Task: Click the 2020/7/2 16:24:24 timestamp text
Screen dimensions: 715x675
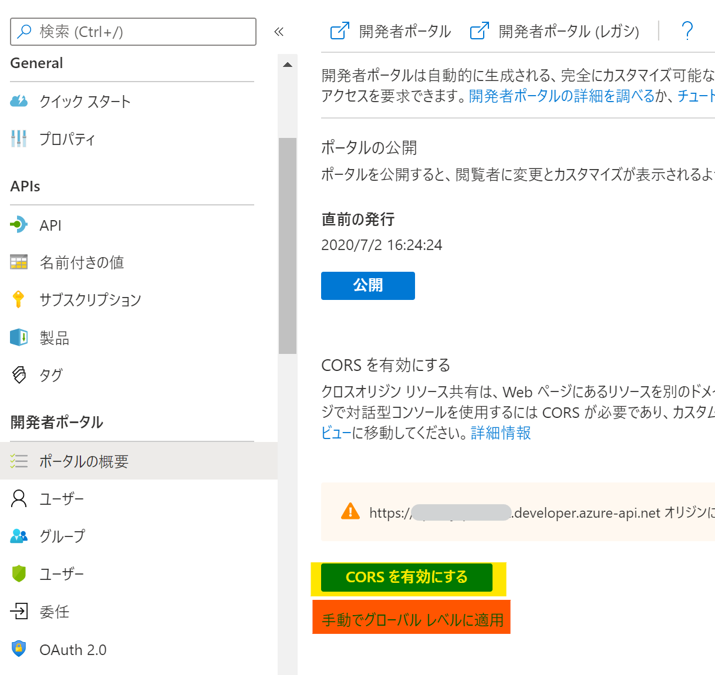Action: [382, 245]
